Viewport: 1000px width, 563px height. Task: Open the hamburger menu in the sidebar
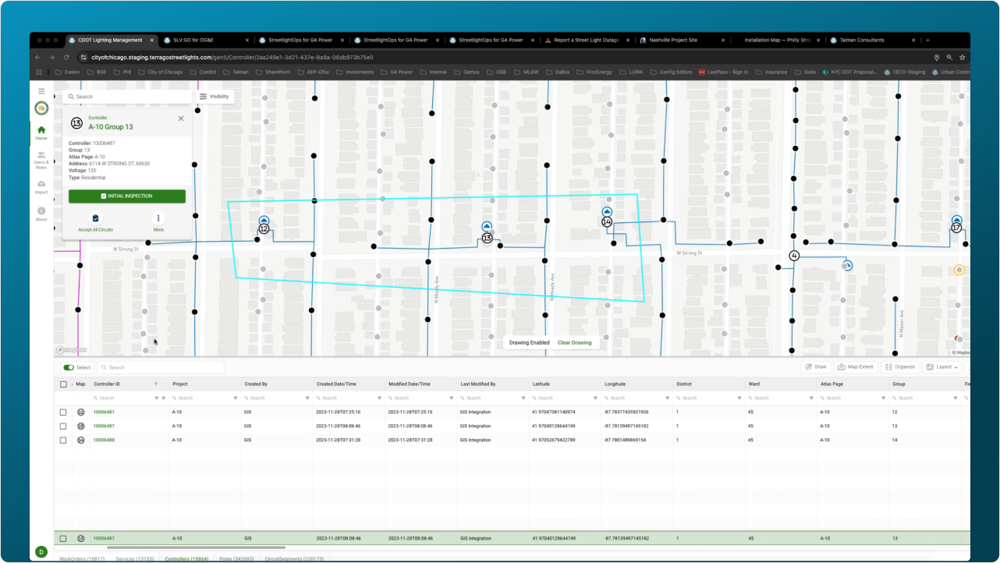[41, 91]
